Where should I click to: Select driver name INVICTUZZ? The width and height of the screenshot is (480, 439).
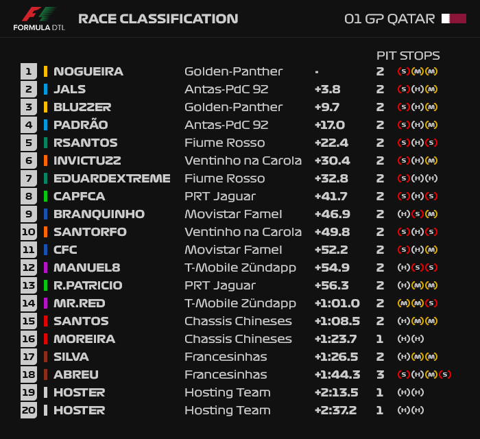click(x=87, y=161)
